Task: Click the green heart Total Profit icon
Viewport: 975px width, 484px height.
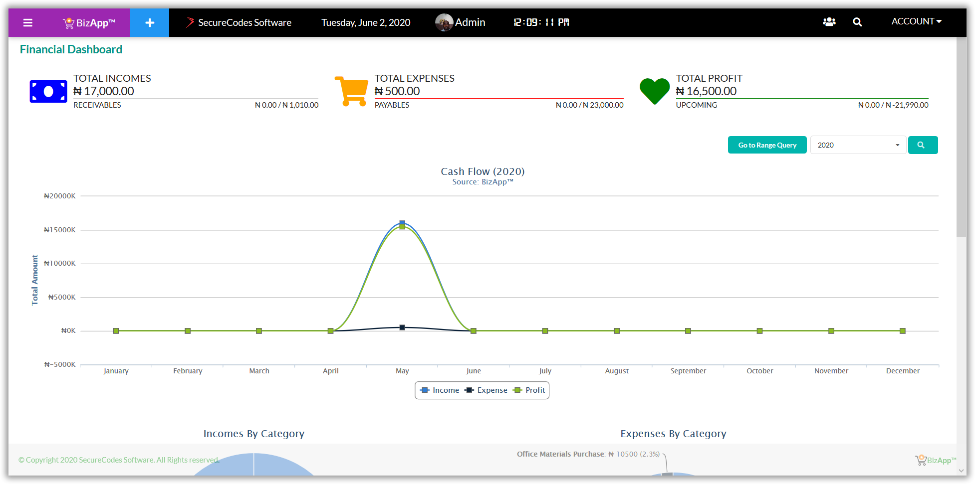Action: coord(654,91)
